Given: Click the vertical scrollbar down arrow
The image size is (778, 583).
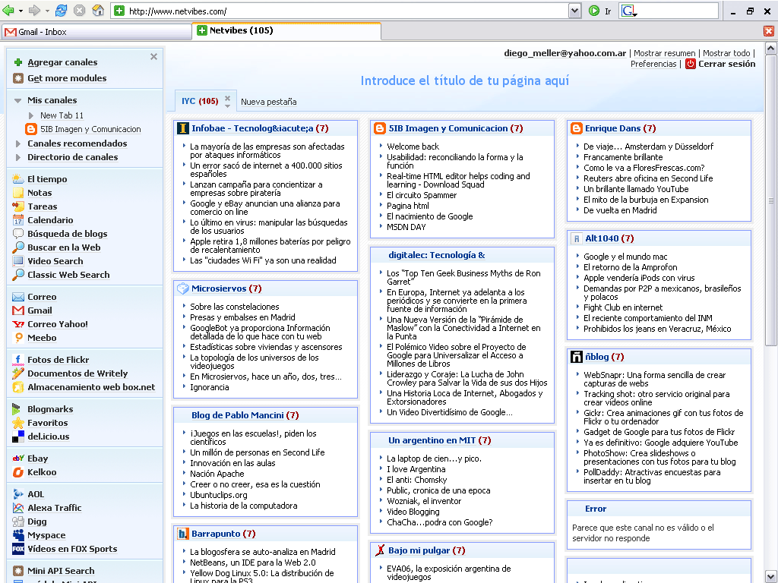Looking at the screenshot, I should (x=770, y=577).
